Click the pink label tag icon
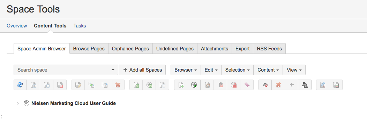Viewport: 367px width, 139px height. click(x=247, y=85)
